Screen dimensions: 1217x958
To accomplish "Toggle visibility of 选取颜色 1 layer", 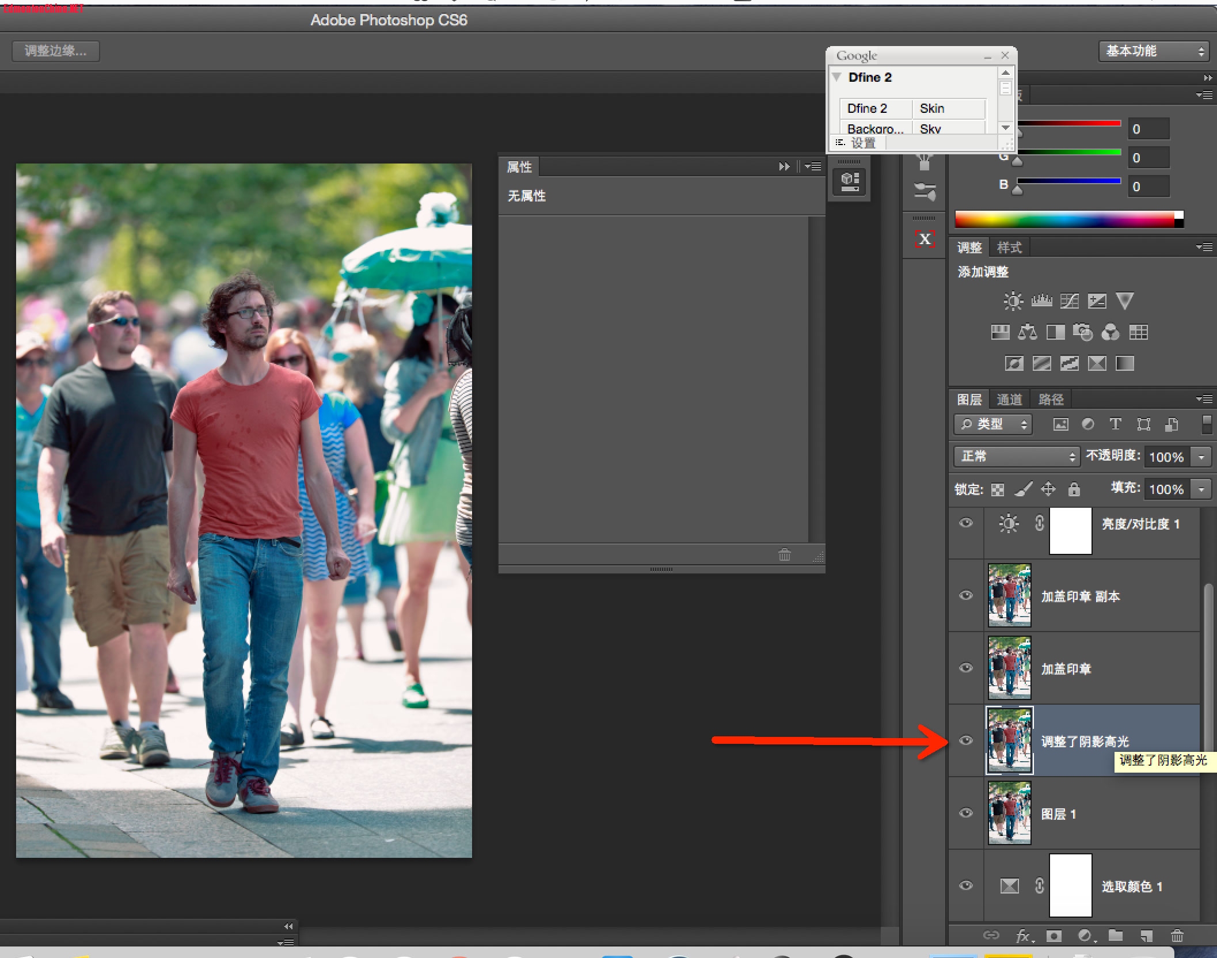I will click(966, 885).
